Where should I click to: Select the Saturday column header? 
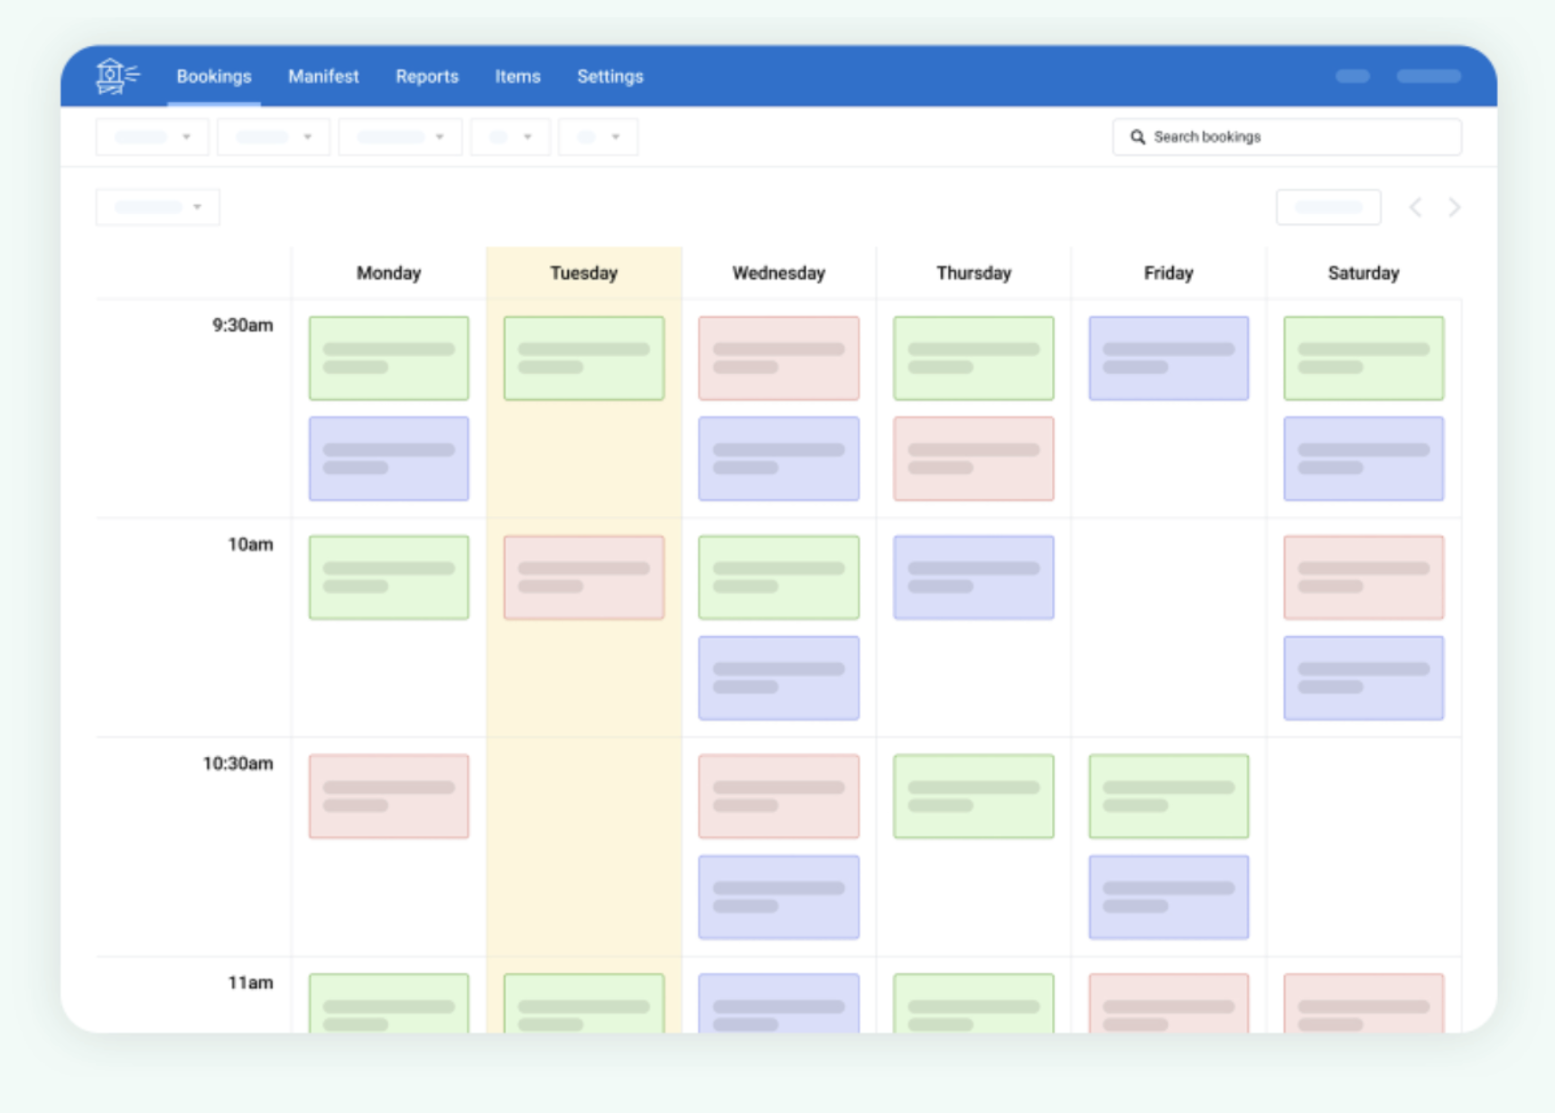(x=1364, y=273)
